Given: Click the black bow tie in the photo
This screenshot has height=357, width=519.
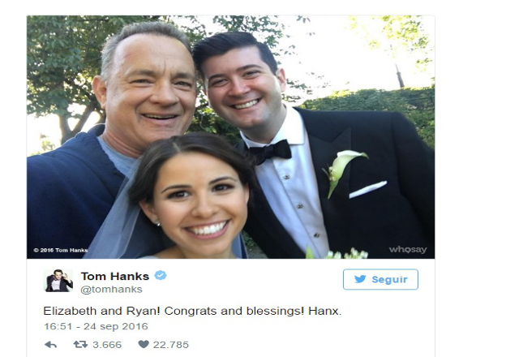Looking at the screenshot, I should [270, 152].
